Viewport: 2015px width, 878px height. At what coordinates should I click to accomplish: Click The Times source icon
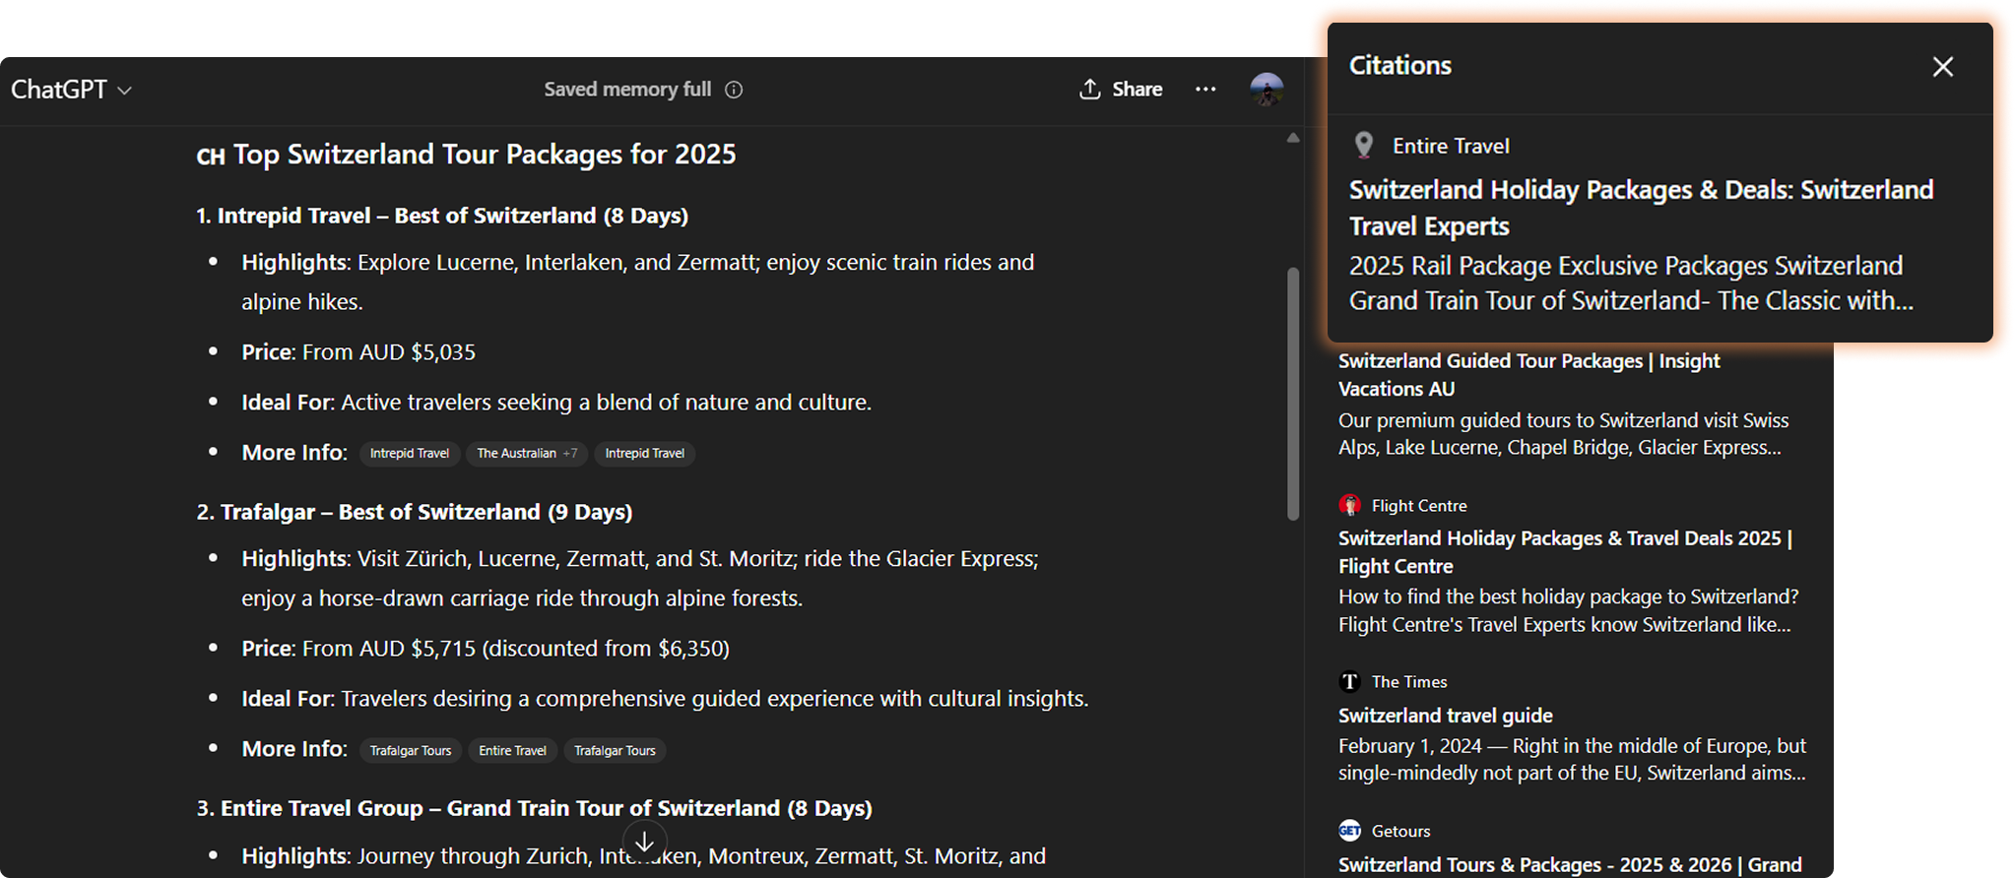point(1349,681)
